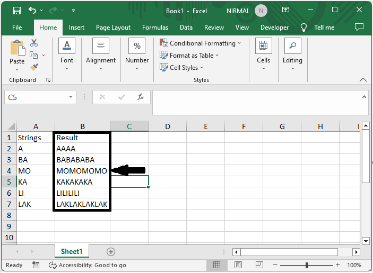The width and height of the screenshot is (373, 273).
Task: Click the 100% zoom level
Action: [354, 265]
